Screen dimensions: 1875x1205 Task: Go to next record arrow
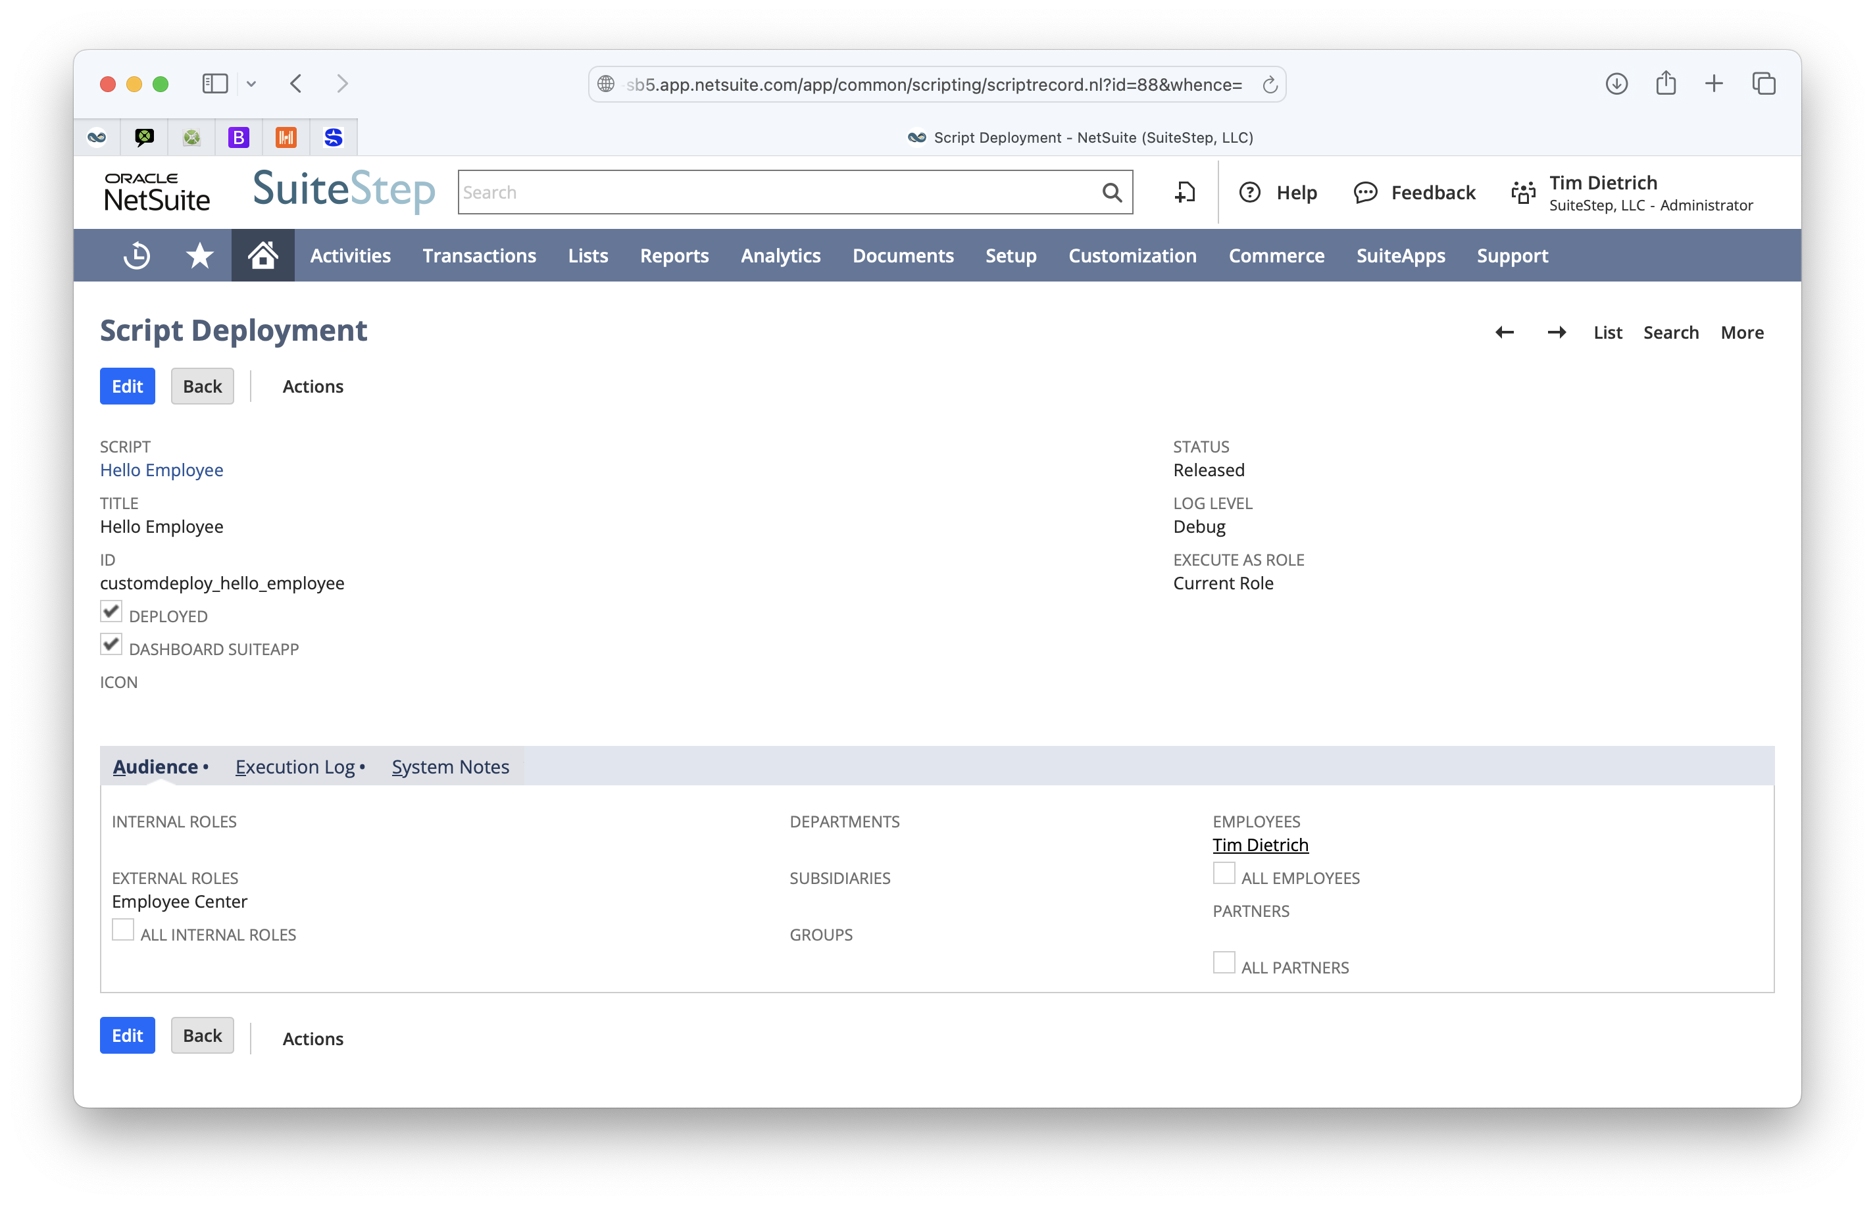click(1557, 333)
